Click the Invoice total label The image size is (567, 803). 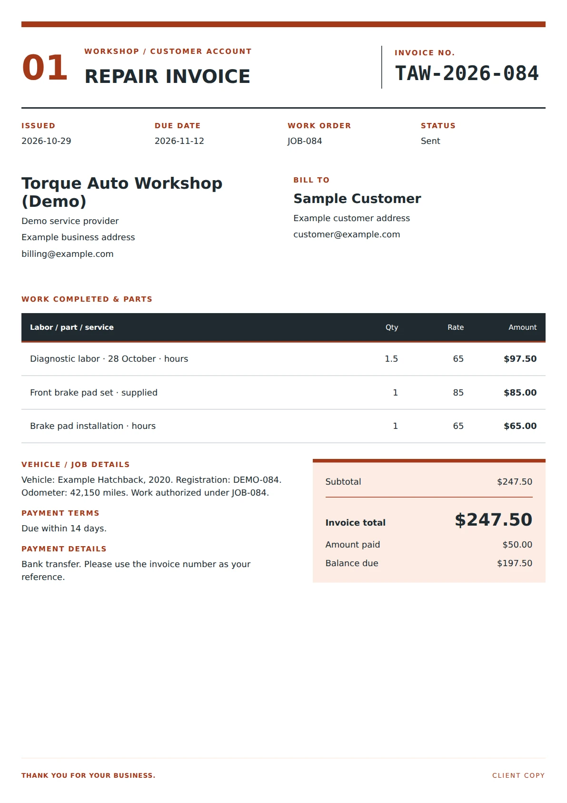pos(356,523)
